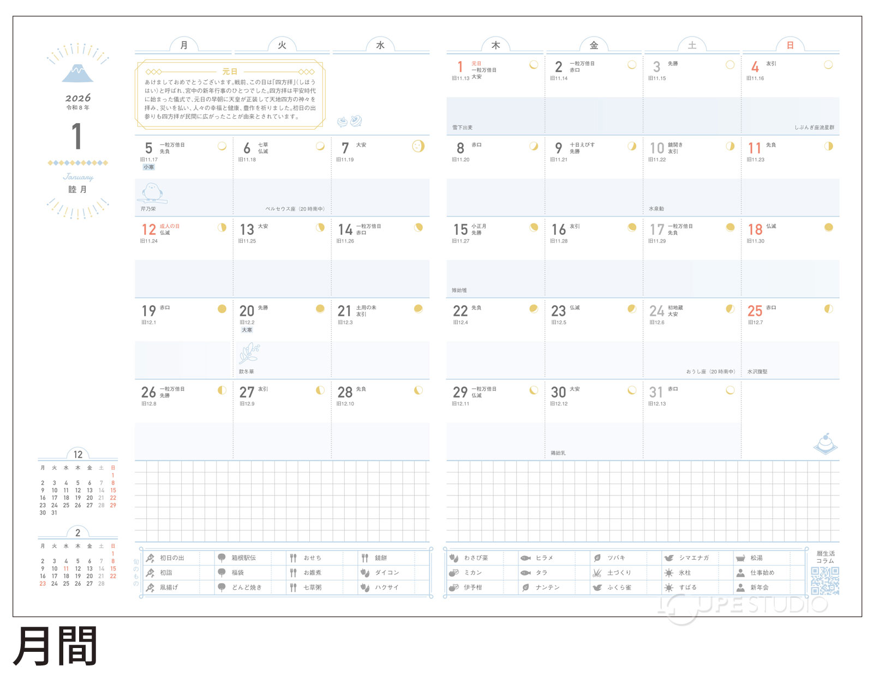Click the date 12 成人の日
The image size is (873, 678).
[149, 229]
